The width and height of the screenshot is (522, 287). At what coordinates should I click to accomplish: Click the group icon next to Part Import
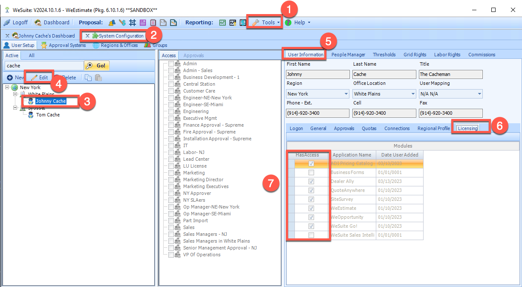point(178,220)
